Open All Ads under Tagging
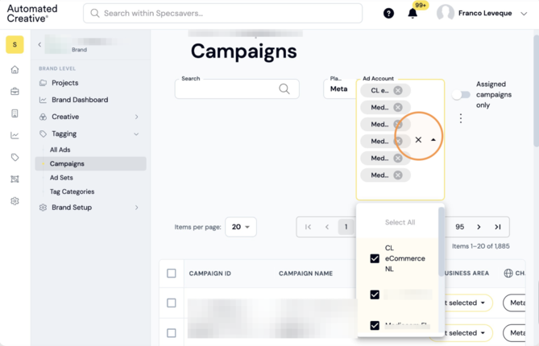Image resolution: width=539 pixels, height=346 pixels. coord(60,150)
